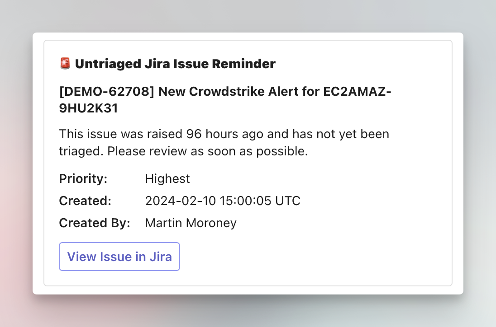This screenshot has width=496, height=327.
Task: Click the Created By field label
Action: [95, 223]
